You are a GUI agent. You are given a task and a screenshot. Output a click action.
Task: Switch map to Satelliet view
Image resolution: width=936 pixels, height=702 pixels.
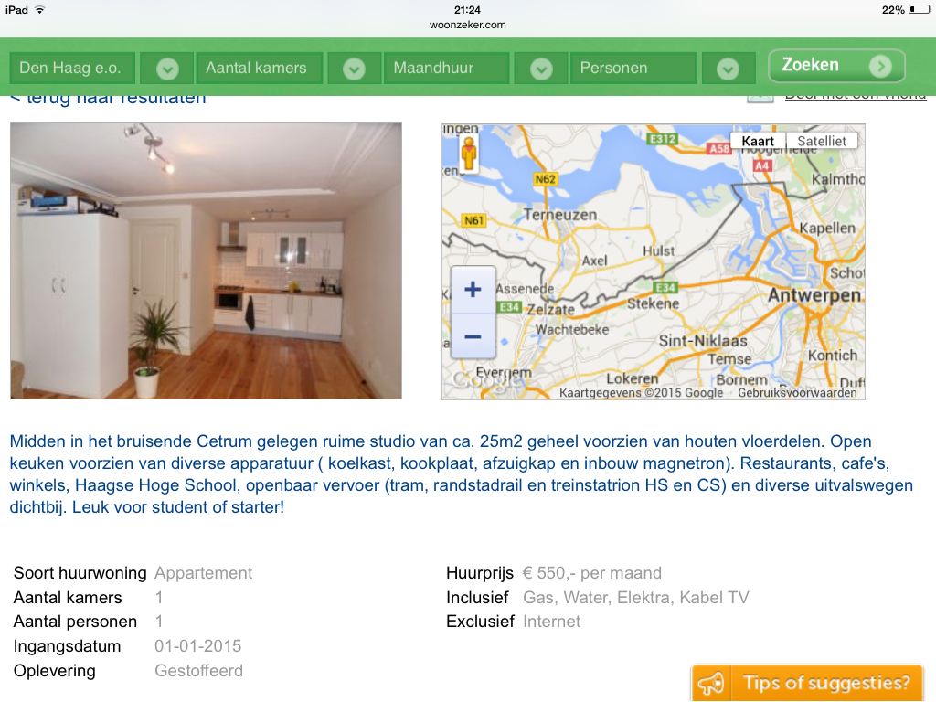pos(822,141)
